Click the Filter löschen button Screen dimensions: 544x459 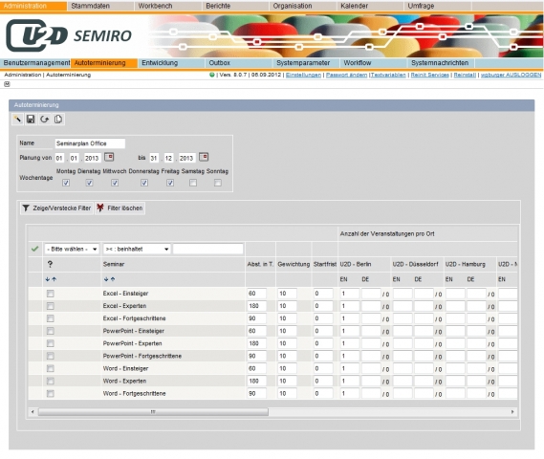pos(120,208)
